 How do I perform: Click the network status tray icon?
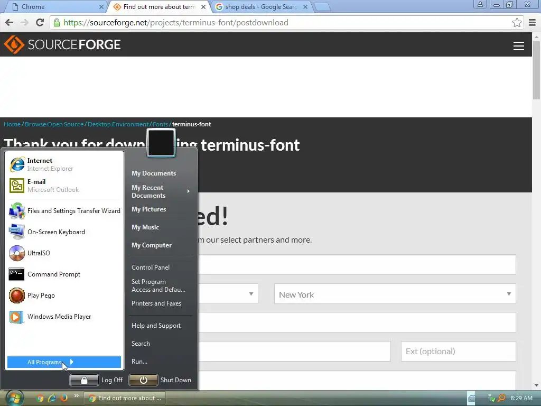(492, 398)
